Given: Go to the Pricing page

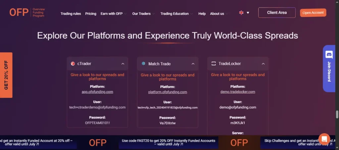Looking at the screenshot, I should (x=91, y=14).
